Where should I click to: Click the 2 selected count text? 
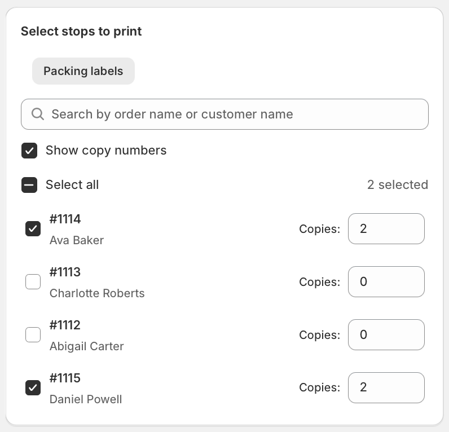point(397,185)
